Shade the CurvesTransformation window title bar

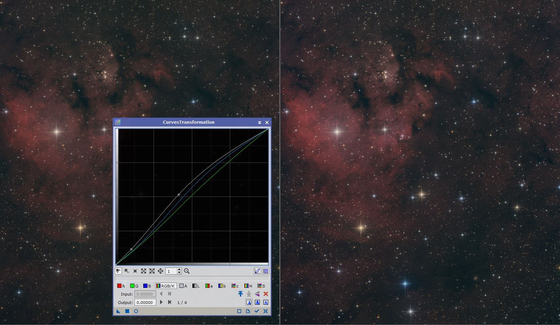(259, 122)
